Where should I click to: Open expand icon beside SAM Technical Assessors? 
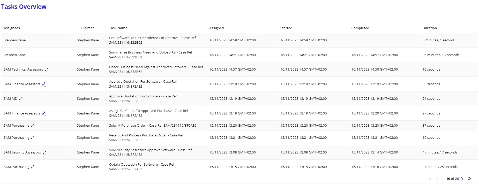click(46, 70)
